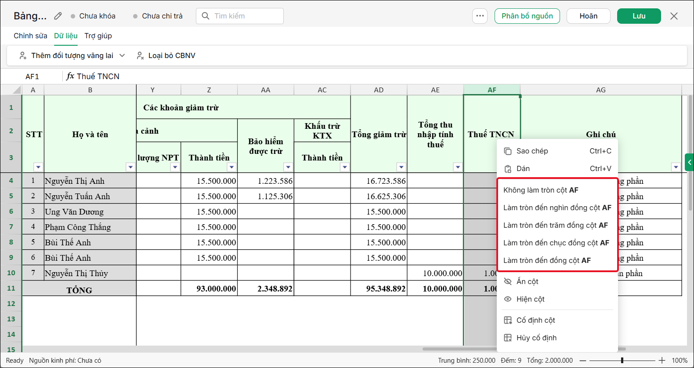Open the three-dots more options button
This screenshot has height=368, width=694.
pos(480,16)
